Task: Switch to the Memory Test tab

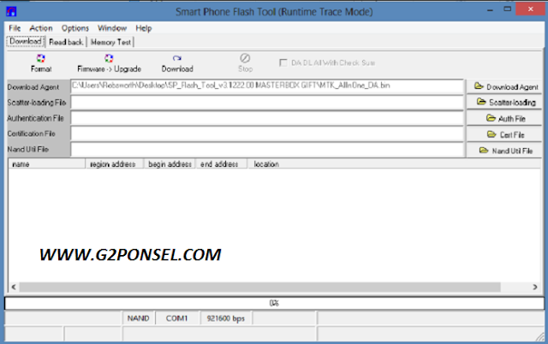Action: [110, 42]
